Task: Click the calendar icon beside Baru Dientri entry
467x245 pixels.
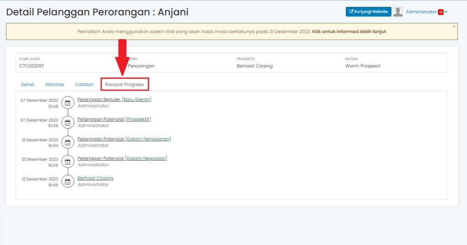Action: click(x=67, y=103)
